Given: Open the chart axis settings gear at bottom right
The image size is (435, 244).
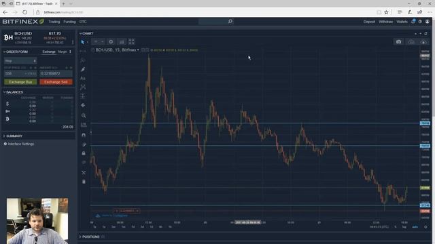Looking at the screenshot, I should 425,227.
